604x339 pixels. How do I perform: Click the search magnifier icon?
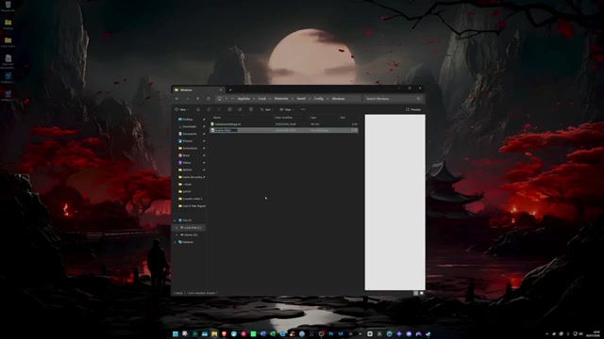click(x=419, y=99)
